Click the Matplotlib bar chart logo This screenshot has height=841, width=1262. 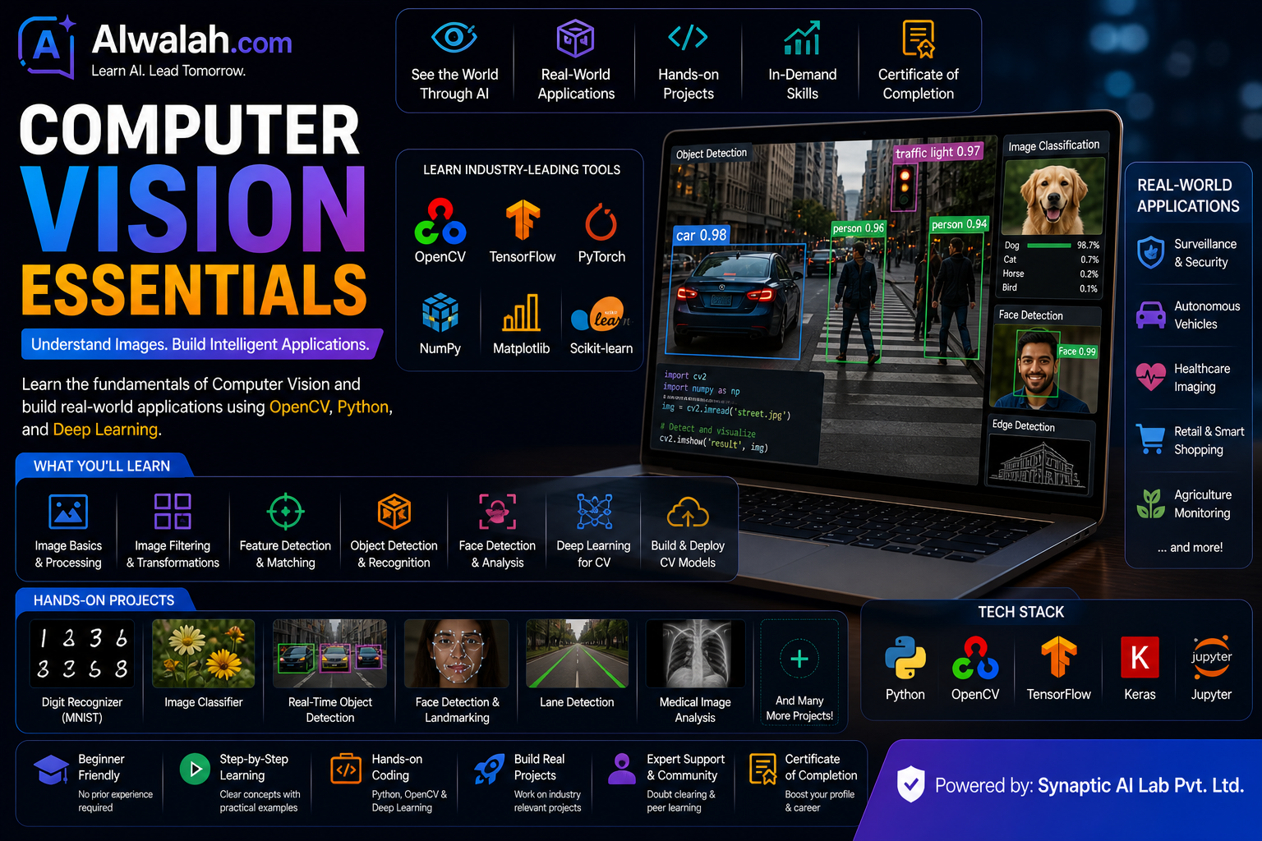coord(521,313)
